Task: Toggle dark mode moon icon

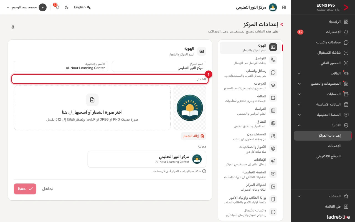Action: point(67,7)
